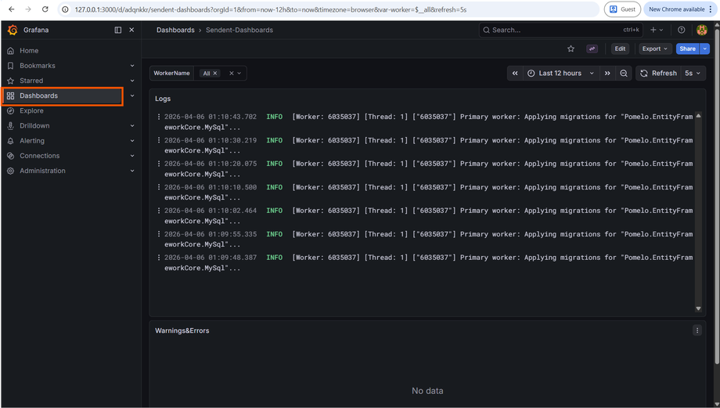
Task: Click the Edit dashboard button
Action: coord(620,49)
